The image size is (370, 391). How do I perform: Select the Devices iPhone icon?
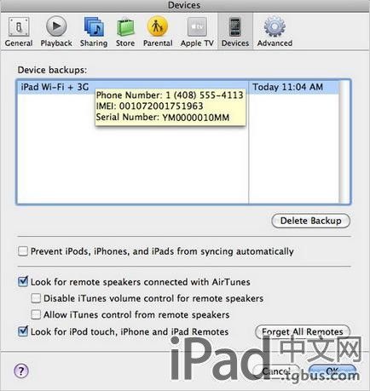pyautogui.click(x=235, y=26)
